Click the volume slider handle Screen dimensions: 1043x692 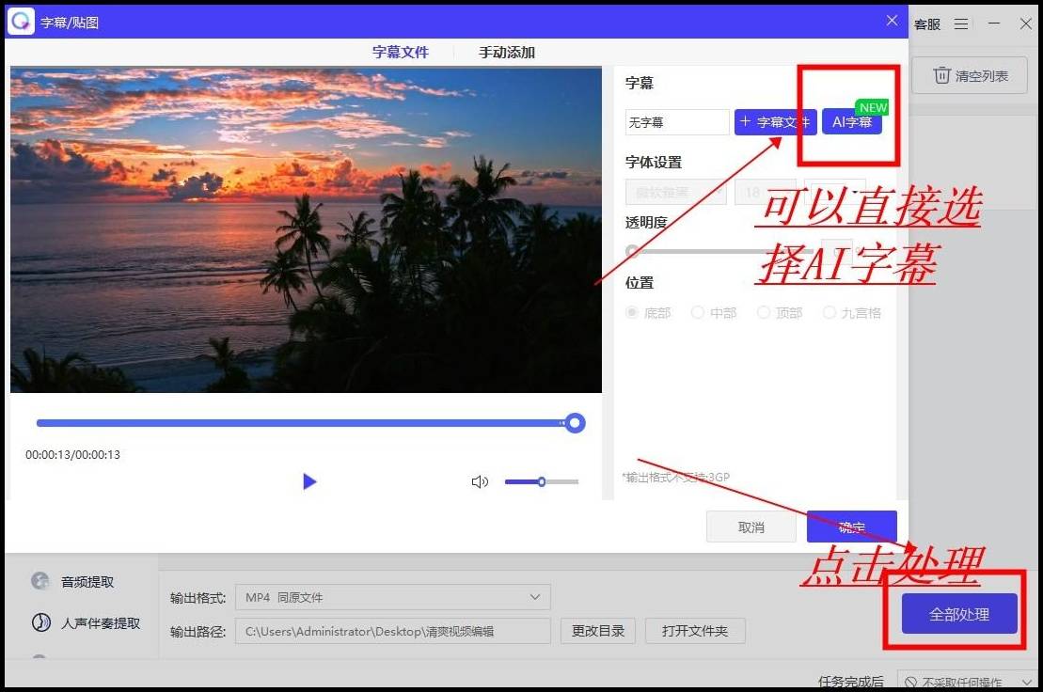pos(542,481)
